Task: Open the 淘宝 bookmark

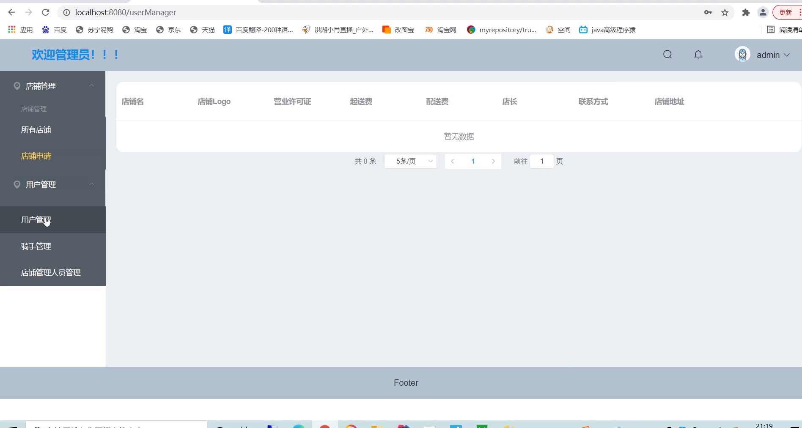Action: click(135, 30)
